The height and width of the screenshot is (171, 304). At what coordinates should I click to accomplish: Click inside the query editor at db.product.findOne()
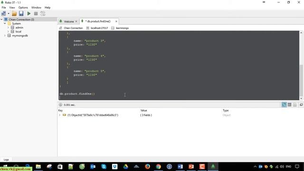[x=77, y=94]
